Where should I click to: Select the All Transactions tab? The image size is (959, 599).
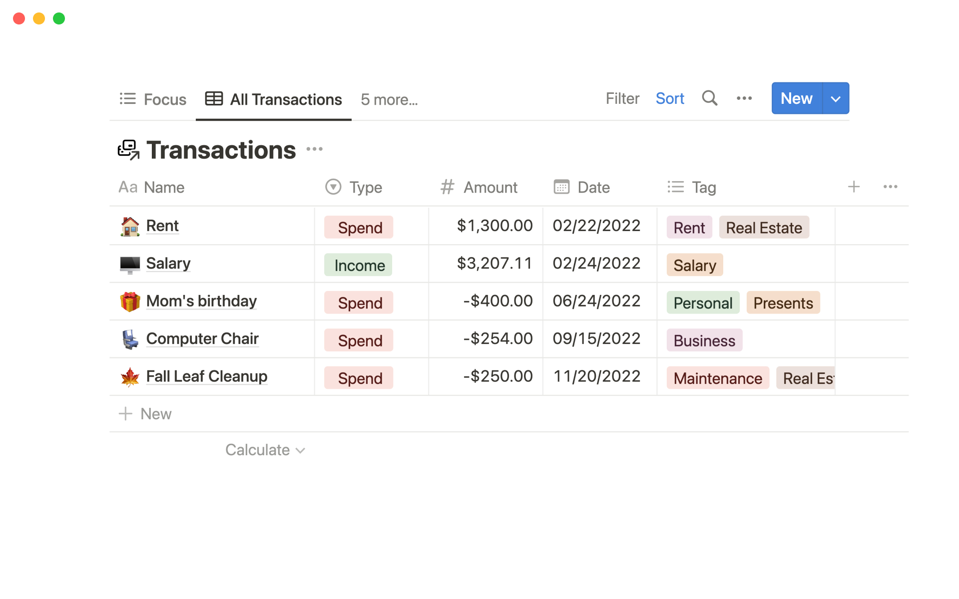tap(274, 99)
